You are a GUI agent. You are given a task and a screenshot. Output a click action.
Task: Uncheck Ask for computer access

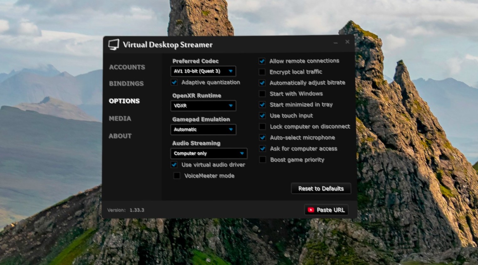pyautogui.click(x=263, y=148)
